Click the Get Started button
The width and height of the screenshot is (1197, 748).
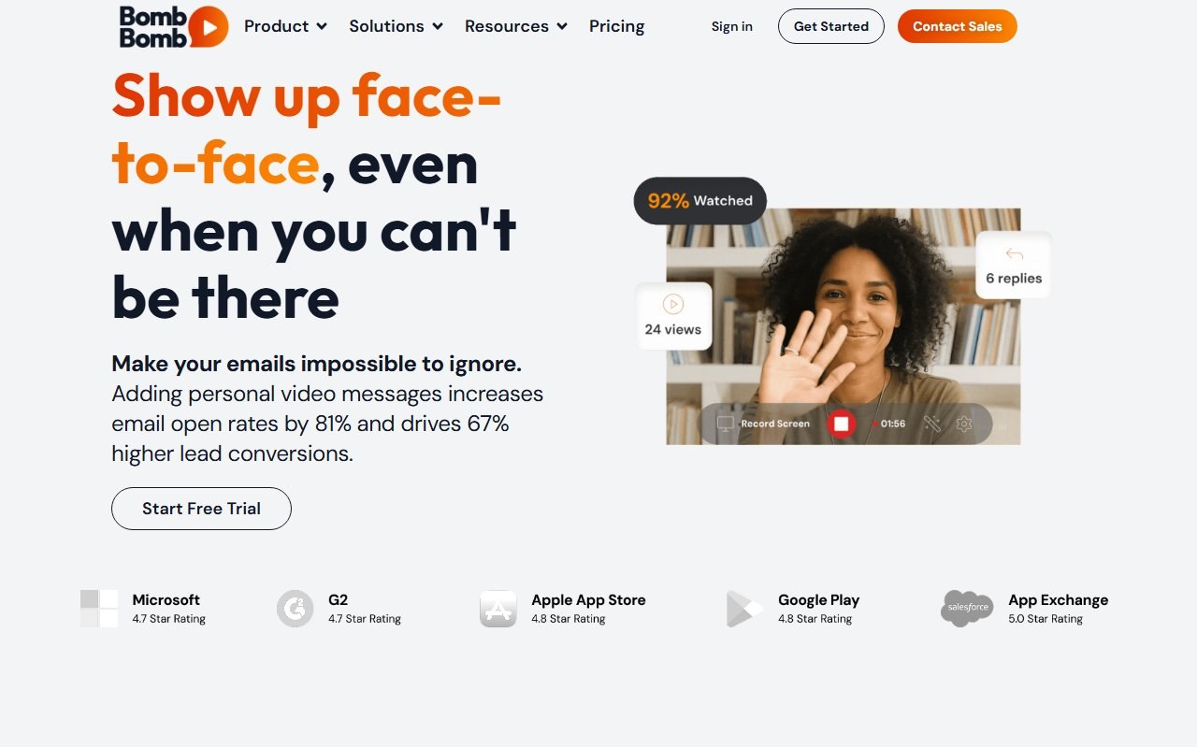(831, 26)
